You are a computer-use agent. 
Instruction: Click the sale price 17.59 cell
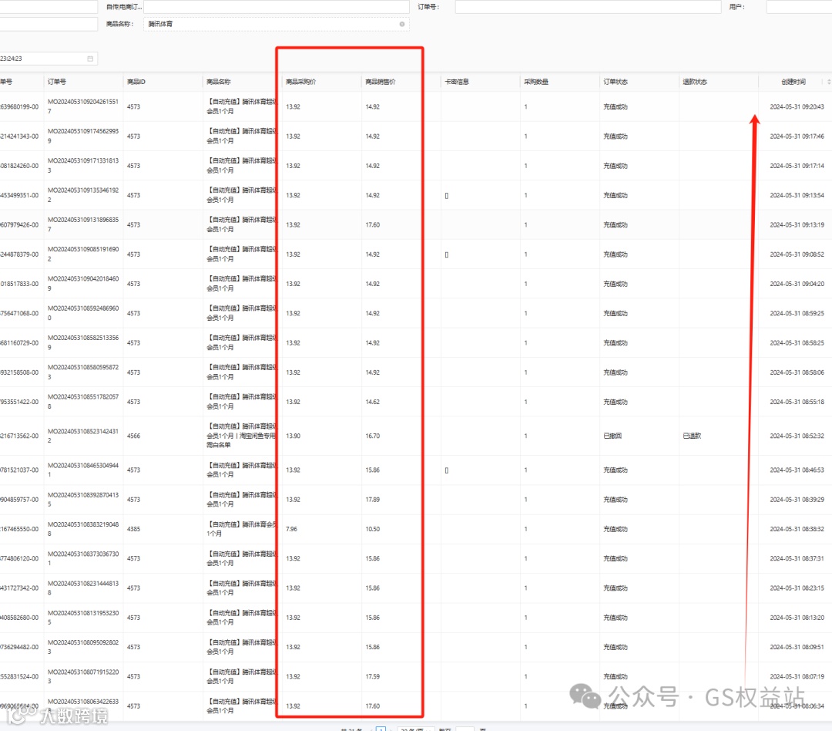pyautogui.click(x=373, y=676)
